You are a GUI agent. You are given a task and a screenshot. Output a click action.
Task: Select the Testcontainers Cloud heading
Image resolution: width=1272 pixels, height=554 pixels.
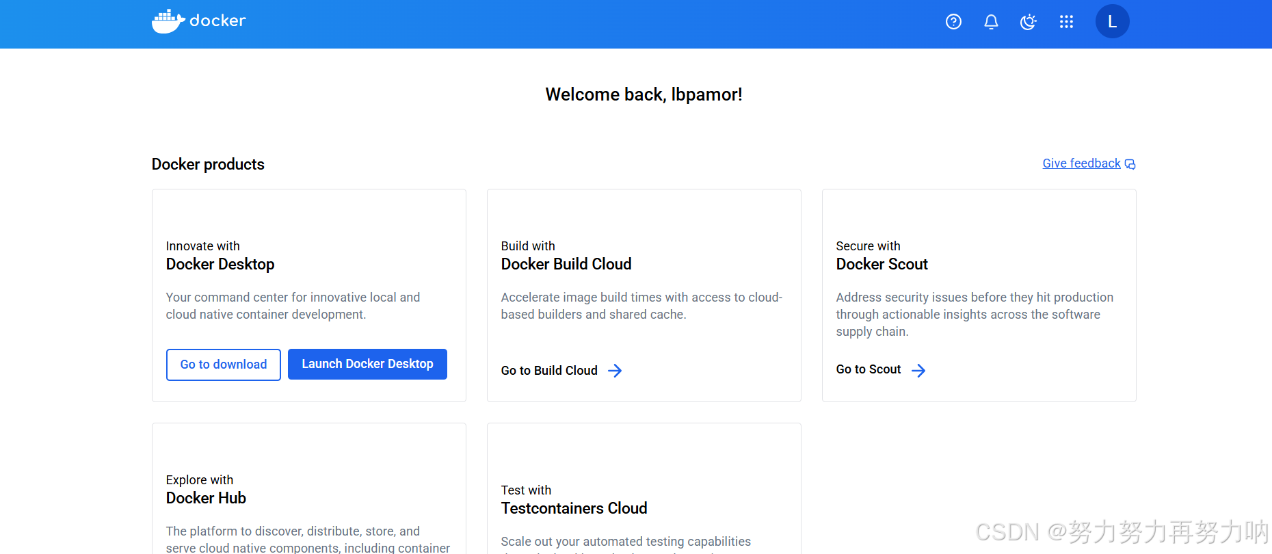[574, 508]
